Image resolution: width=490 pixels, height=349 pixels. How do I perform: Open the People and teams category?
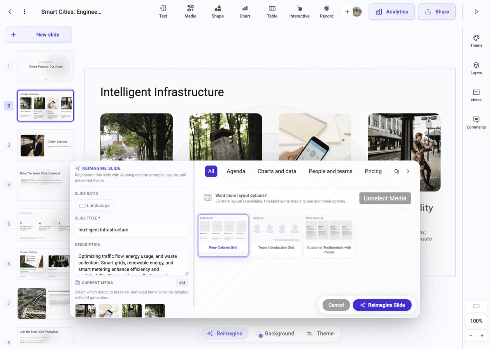click(x=330, y=171)
